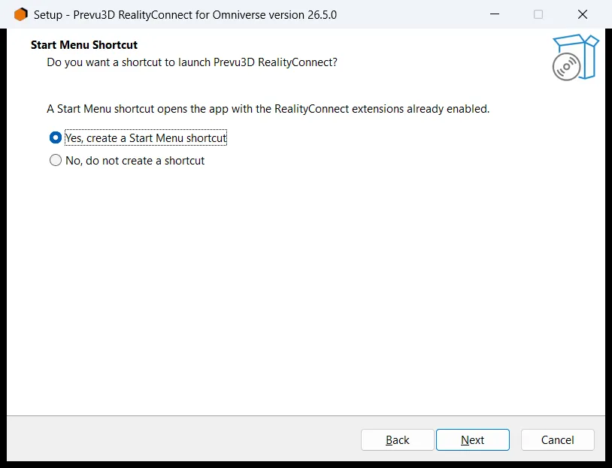Click the installer box and disc icon
The height and width of the screenshot is (468, 612).
point(576,57)
